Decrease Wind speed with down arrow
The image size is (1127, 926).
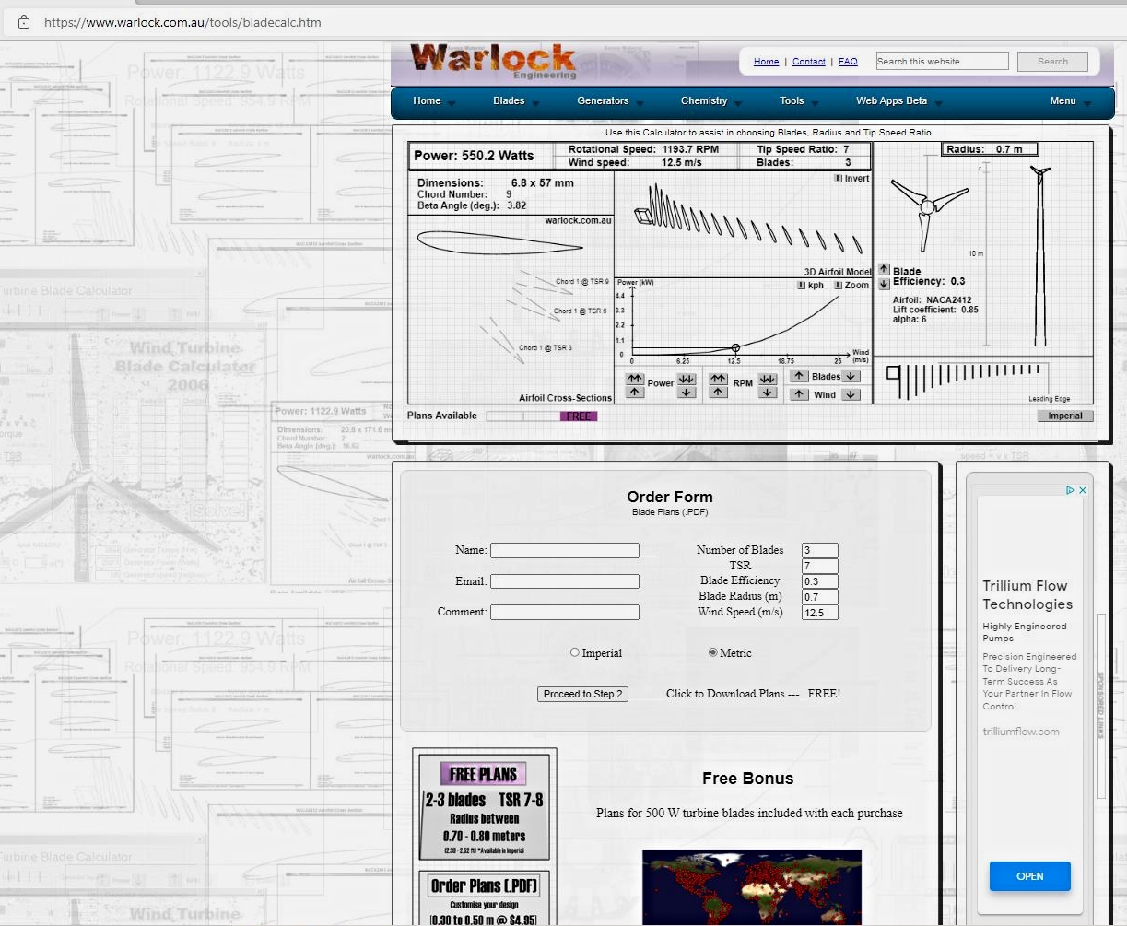(x=851, y=394)
